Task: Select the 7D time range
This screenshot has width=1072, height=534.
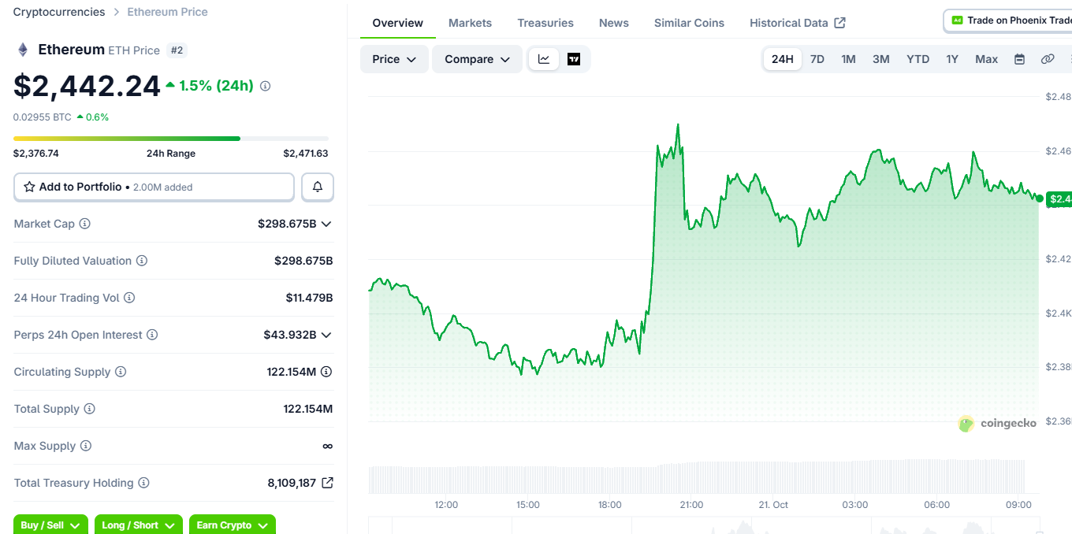Action: (817, 59)
